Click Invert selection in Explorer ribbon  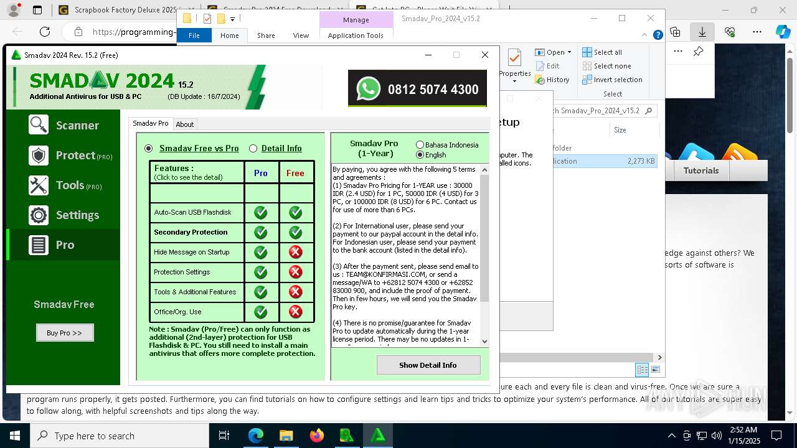point(612,80)
